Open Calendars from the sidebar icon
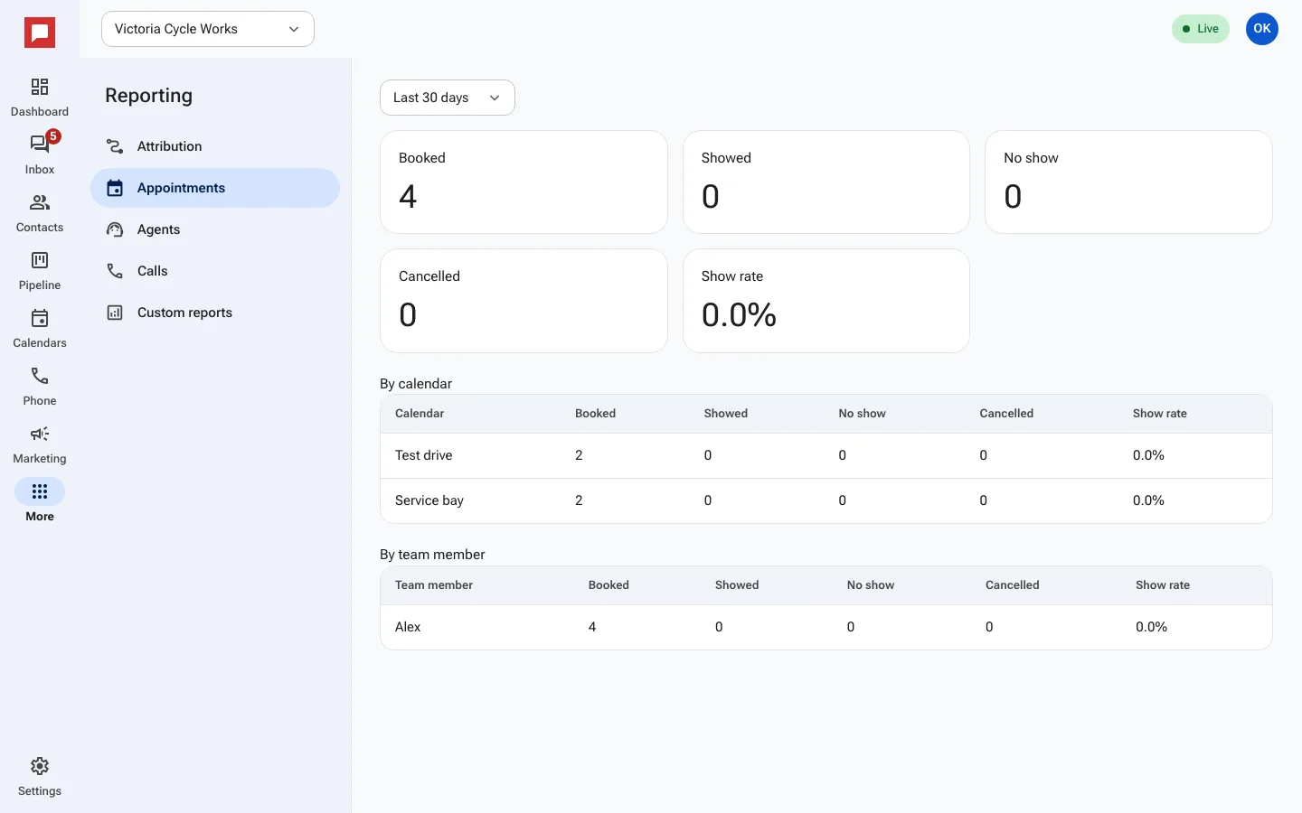This screenshot has height=813, width=1302. pos(40,318)
